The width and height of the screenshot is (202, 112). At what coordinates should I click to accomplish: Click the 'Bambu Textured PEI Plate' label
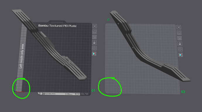click(57, 26)
